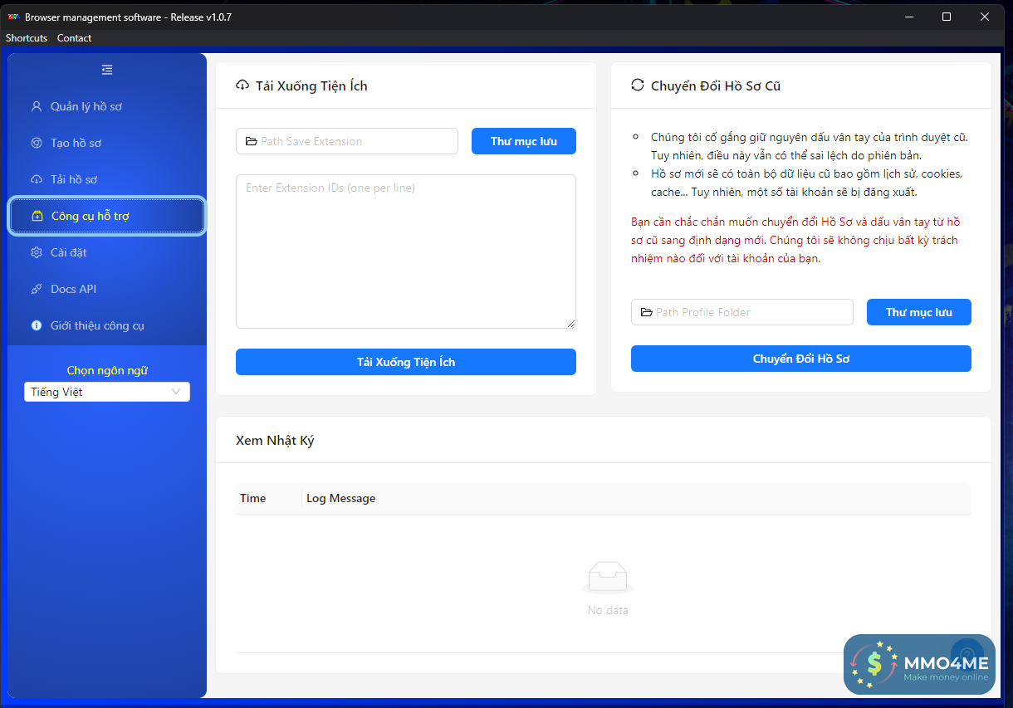The image size is (1013, 708).
Task: Click the app logo in the title bar
Action: click(13, 17)
